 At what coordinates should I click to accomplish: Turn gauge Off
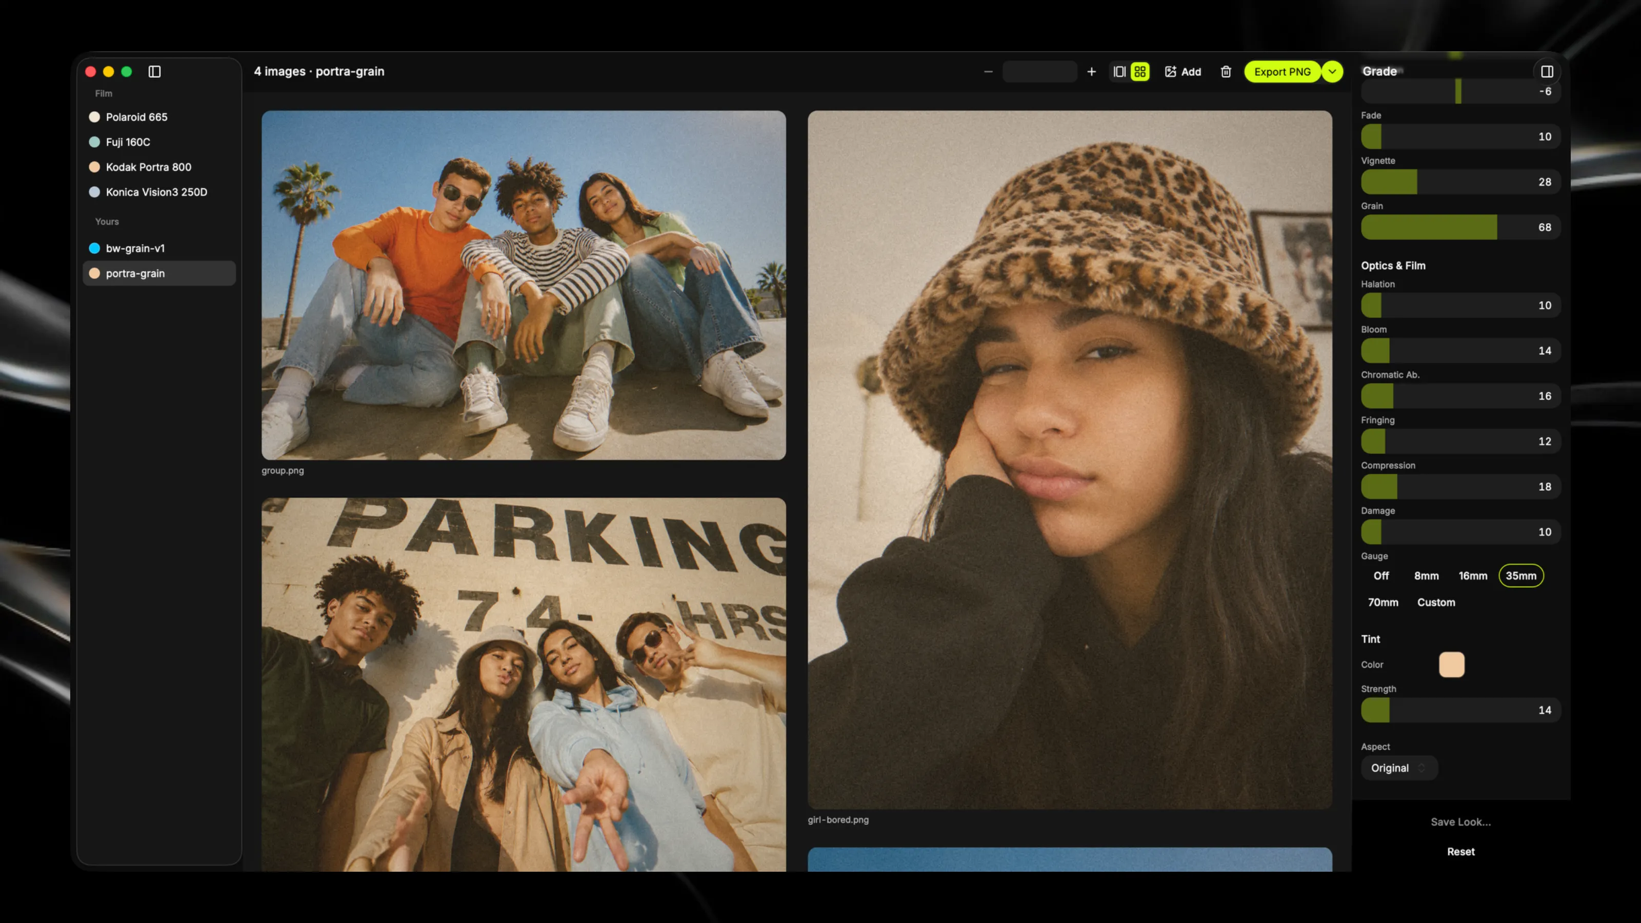[1381, 576]
